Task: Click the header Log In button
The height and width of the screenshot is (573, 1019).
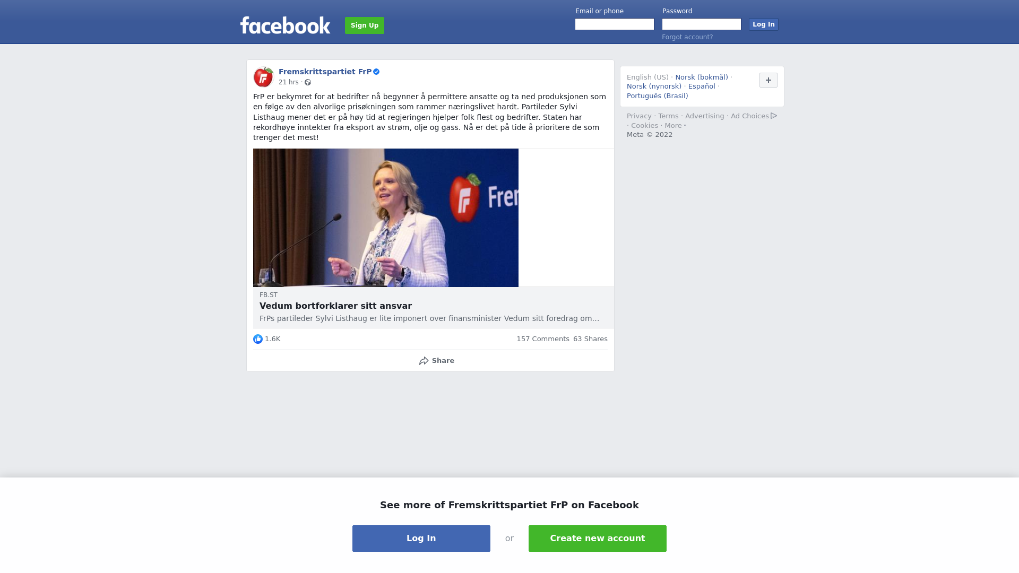Action: coord(764,24)
